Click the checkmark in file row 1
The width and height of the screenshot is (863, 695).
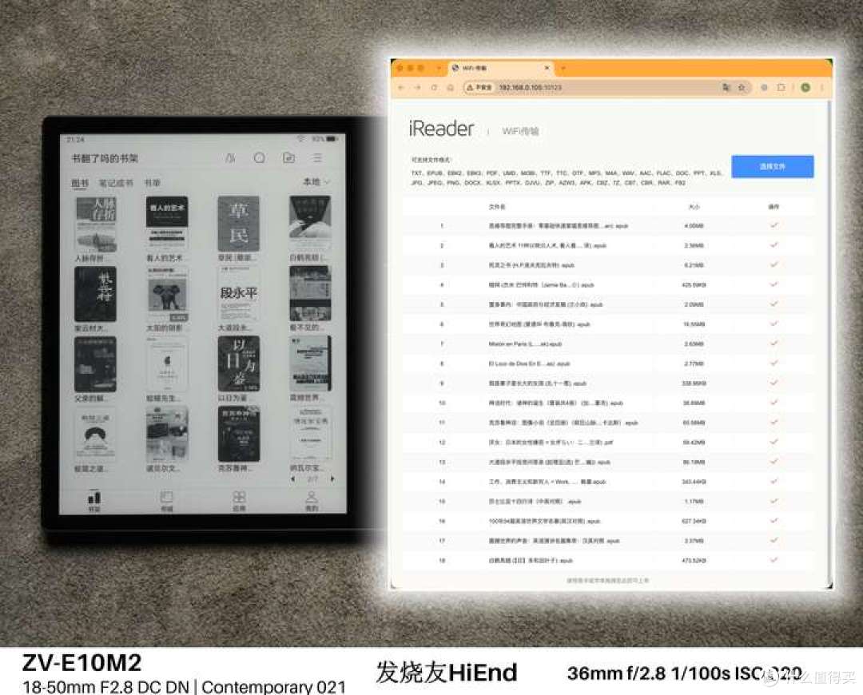click(x=774, y=225)
